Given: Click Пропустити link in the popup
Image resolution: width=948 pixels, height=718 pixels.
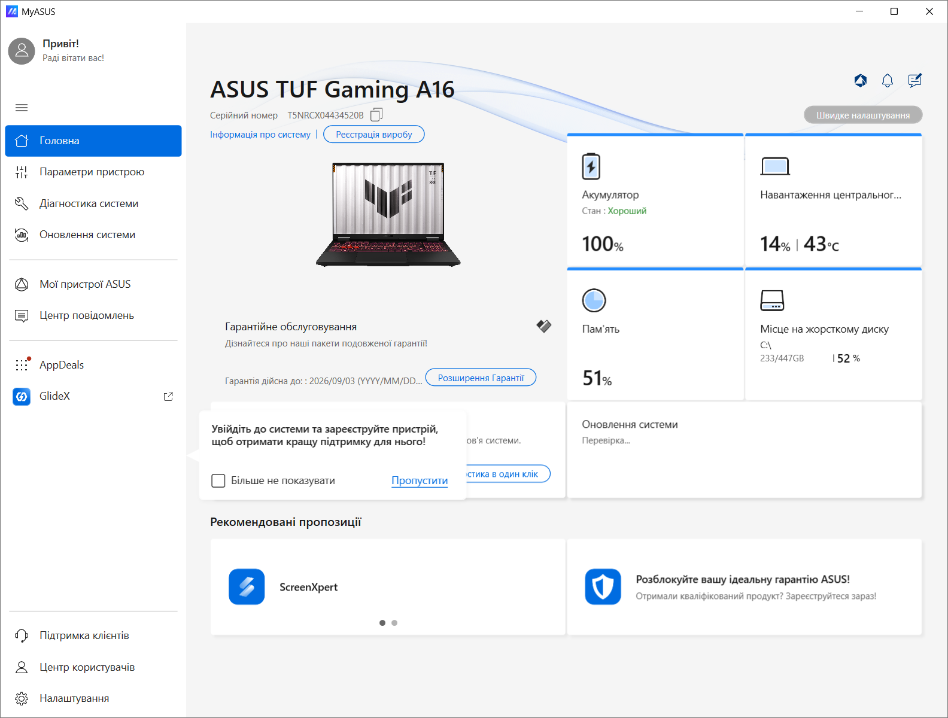Looking at the screenshot, I should (420, 480).
